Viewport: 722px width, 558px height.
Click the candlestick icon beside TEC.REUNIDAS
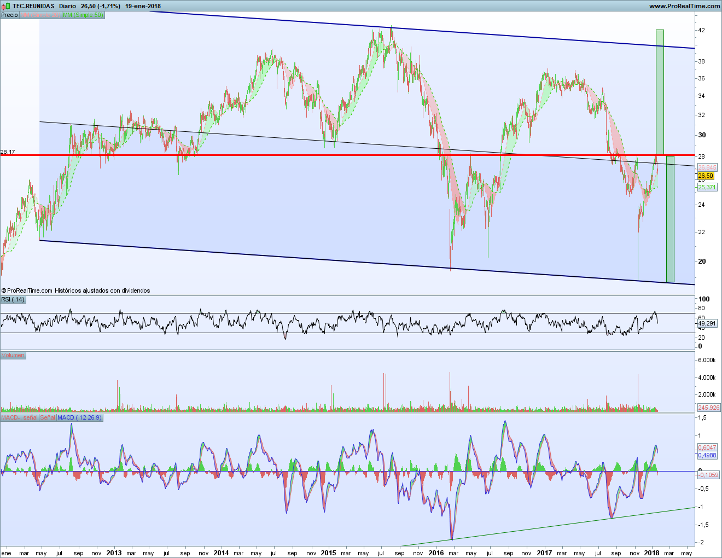click(x=5, y=6)
